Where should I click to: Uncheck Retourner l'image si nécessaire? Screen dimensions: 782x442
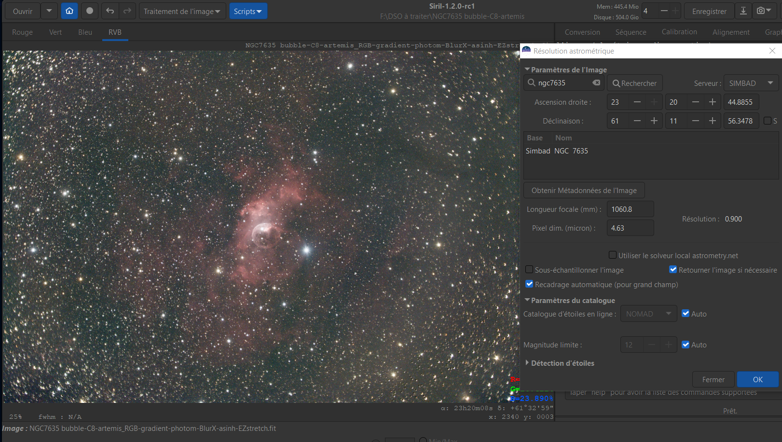pos(673,269)
